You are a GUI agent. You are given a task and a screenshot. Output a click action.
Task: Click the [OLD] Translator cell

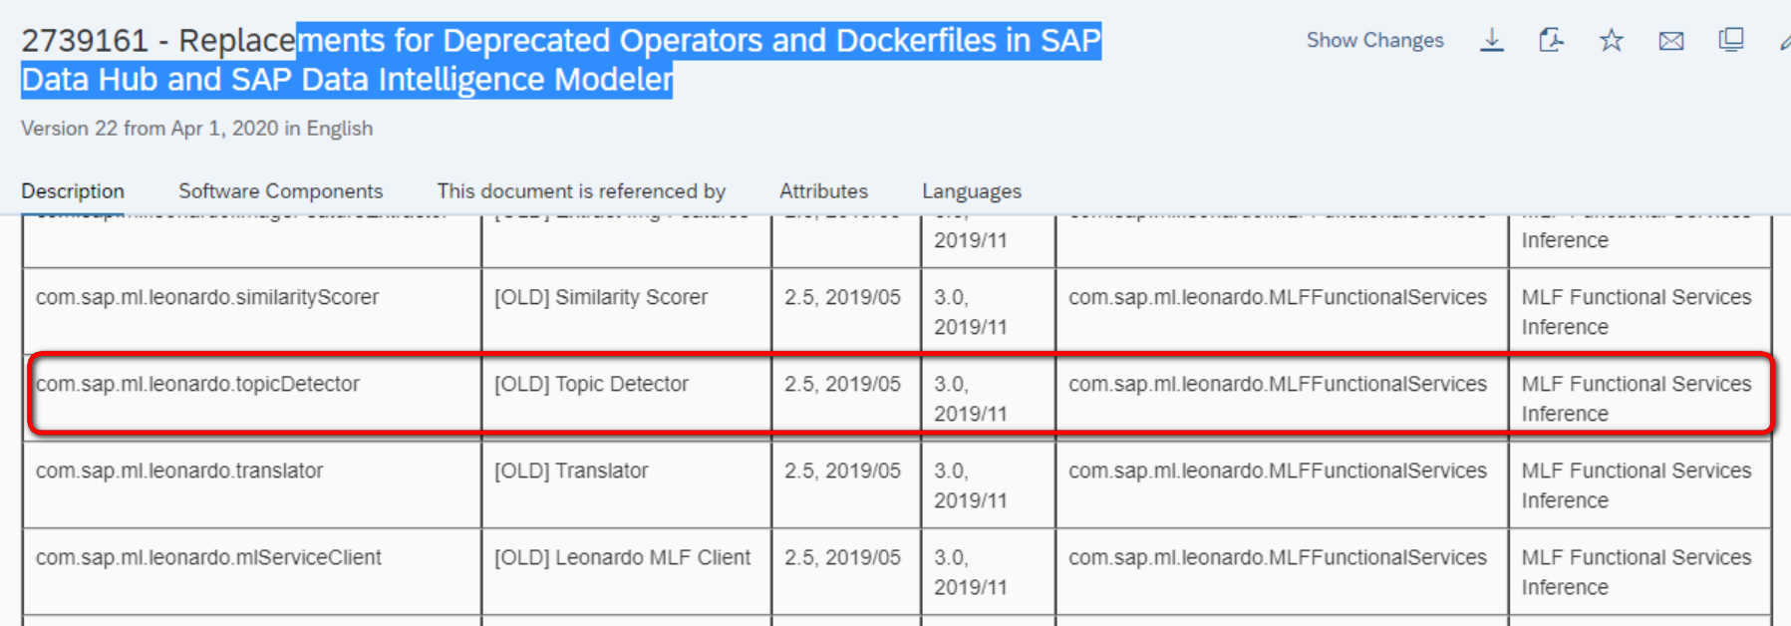(x=626, y=484)
